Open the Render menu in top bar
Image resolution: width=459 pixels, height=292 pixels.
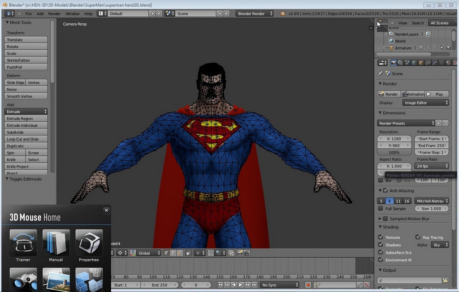(x=54, y=13)
